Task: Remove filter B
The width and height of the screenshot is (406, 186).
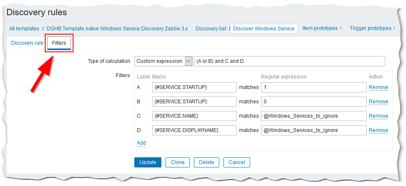Action: 378,102
